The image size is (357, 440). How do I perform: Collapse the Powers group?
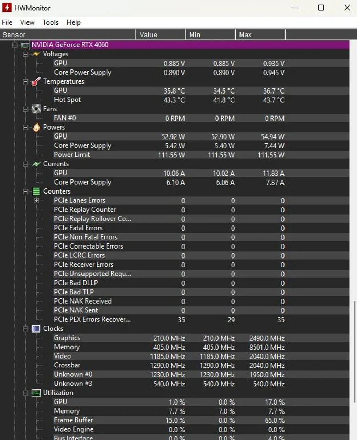point(25,127)
